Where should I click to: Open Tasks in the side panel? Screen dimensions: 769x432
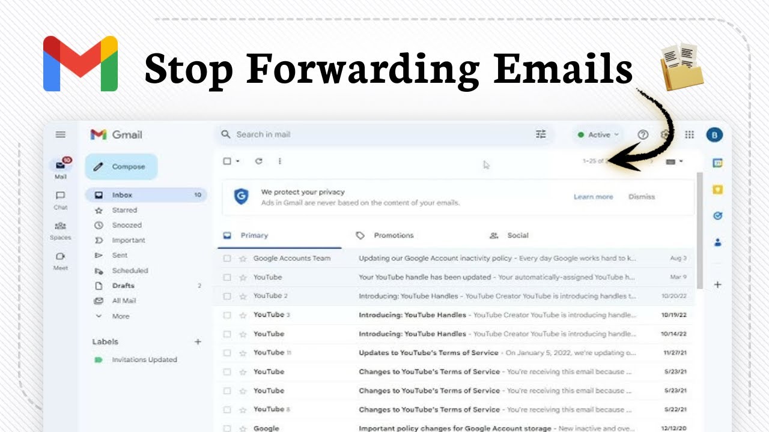[x=717, y=216]
